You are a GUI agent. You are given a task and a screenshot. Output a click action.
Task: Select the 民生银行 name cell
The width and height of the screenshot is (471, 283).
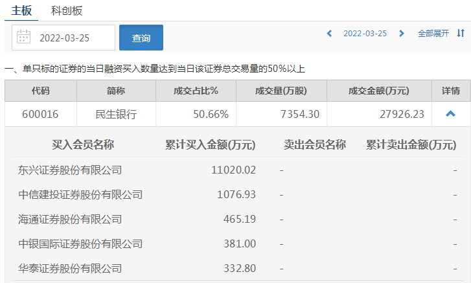click(116, 114)
